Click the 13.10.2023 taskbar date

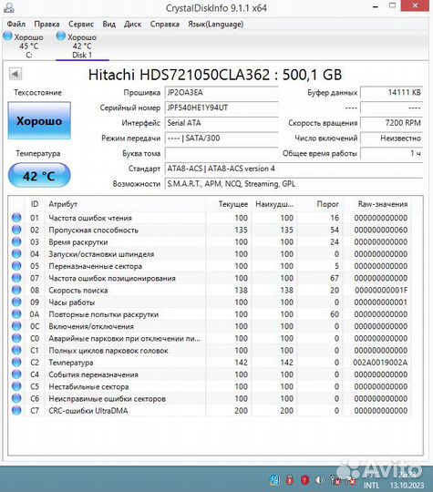coord(407,485)
